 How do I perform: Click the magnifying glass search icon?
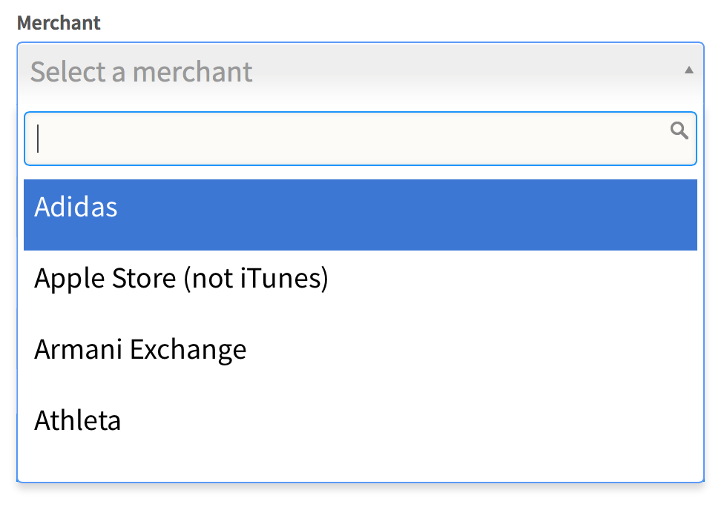[679, 131]
